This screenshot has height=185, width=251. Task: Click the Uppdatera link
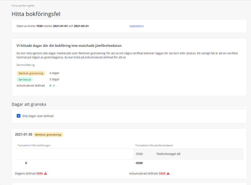pyautogui.click(x=136, y=26)
